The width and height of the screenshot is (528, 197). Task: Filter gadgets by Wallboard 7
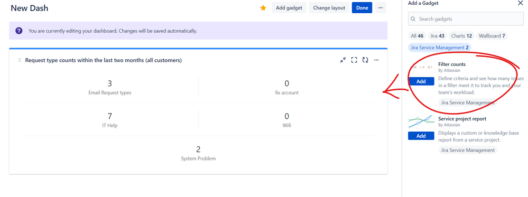(x=492, y=36)
